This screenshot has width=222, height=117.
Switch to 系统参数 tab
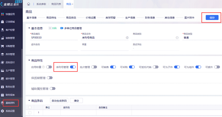[41, 4]
